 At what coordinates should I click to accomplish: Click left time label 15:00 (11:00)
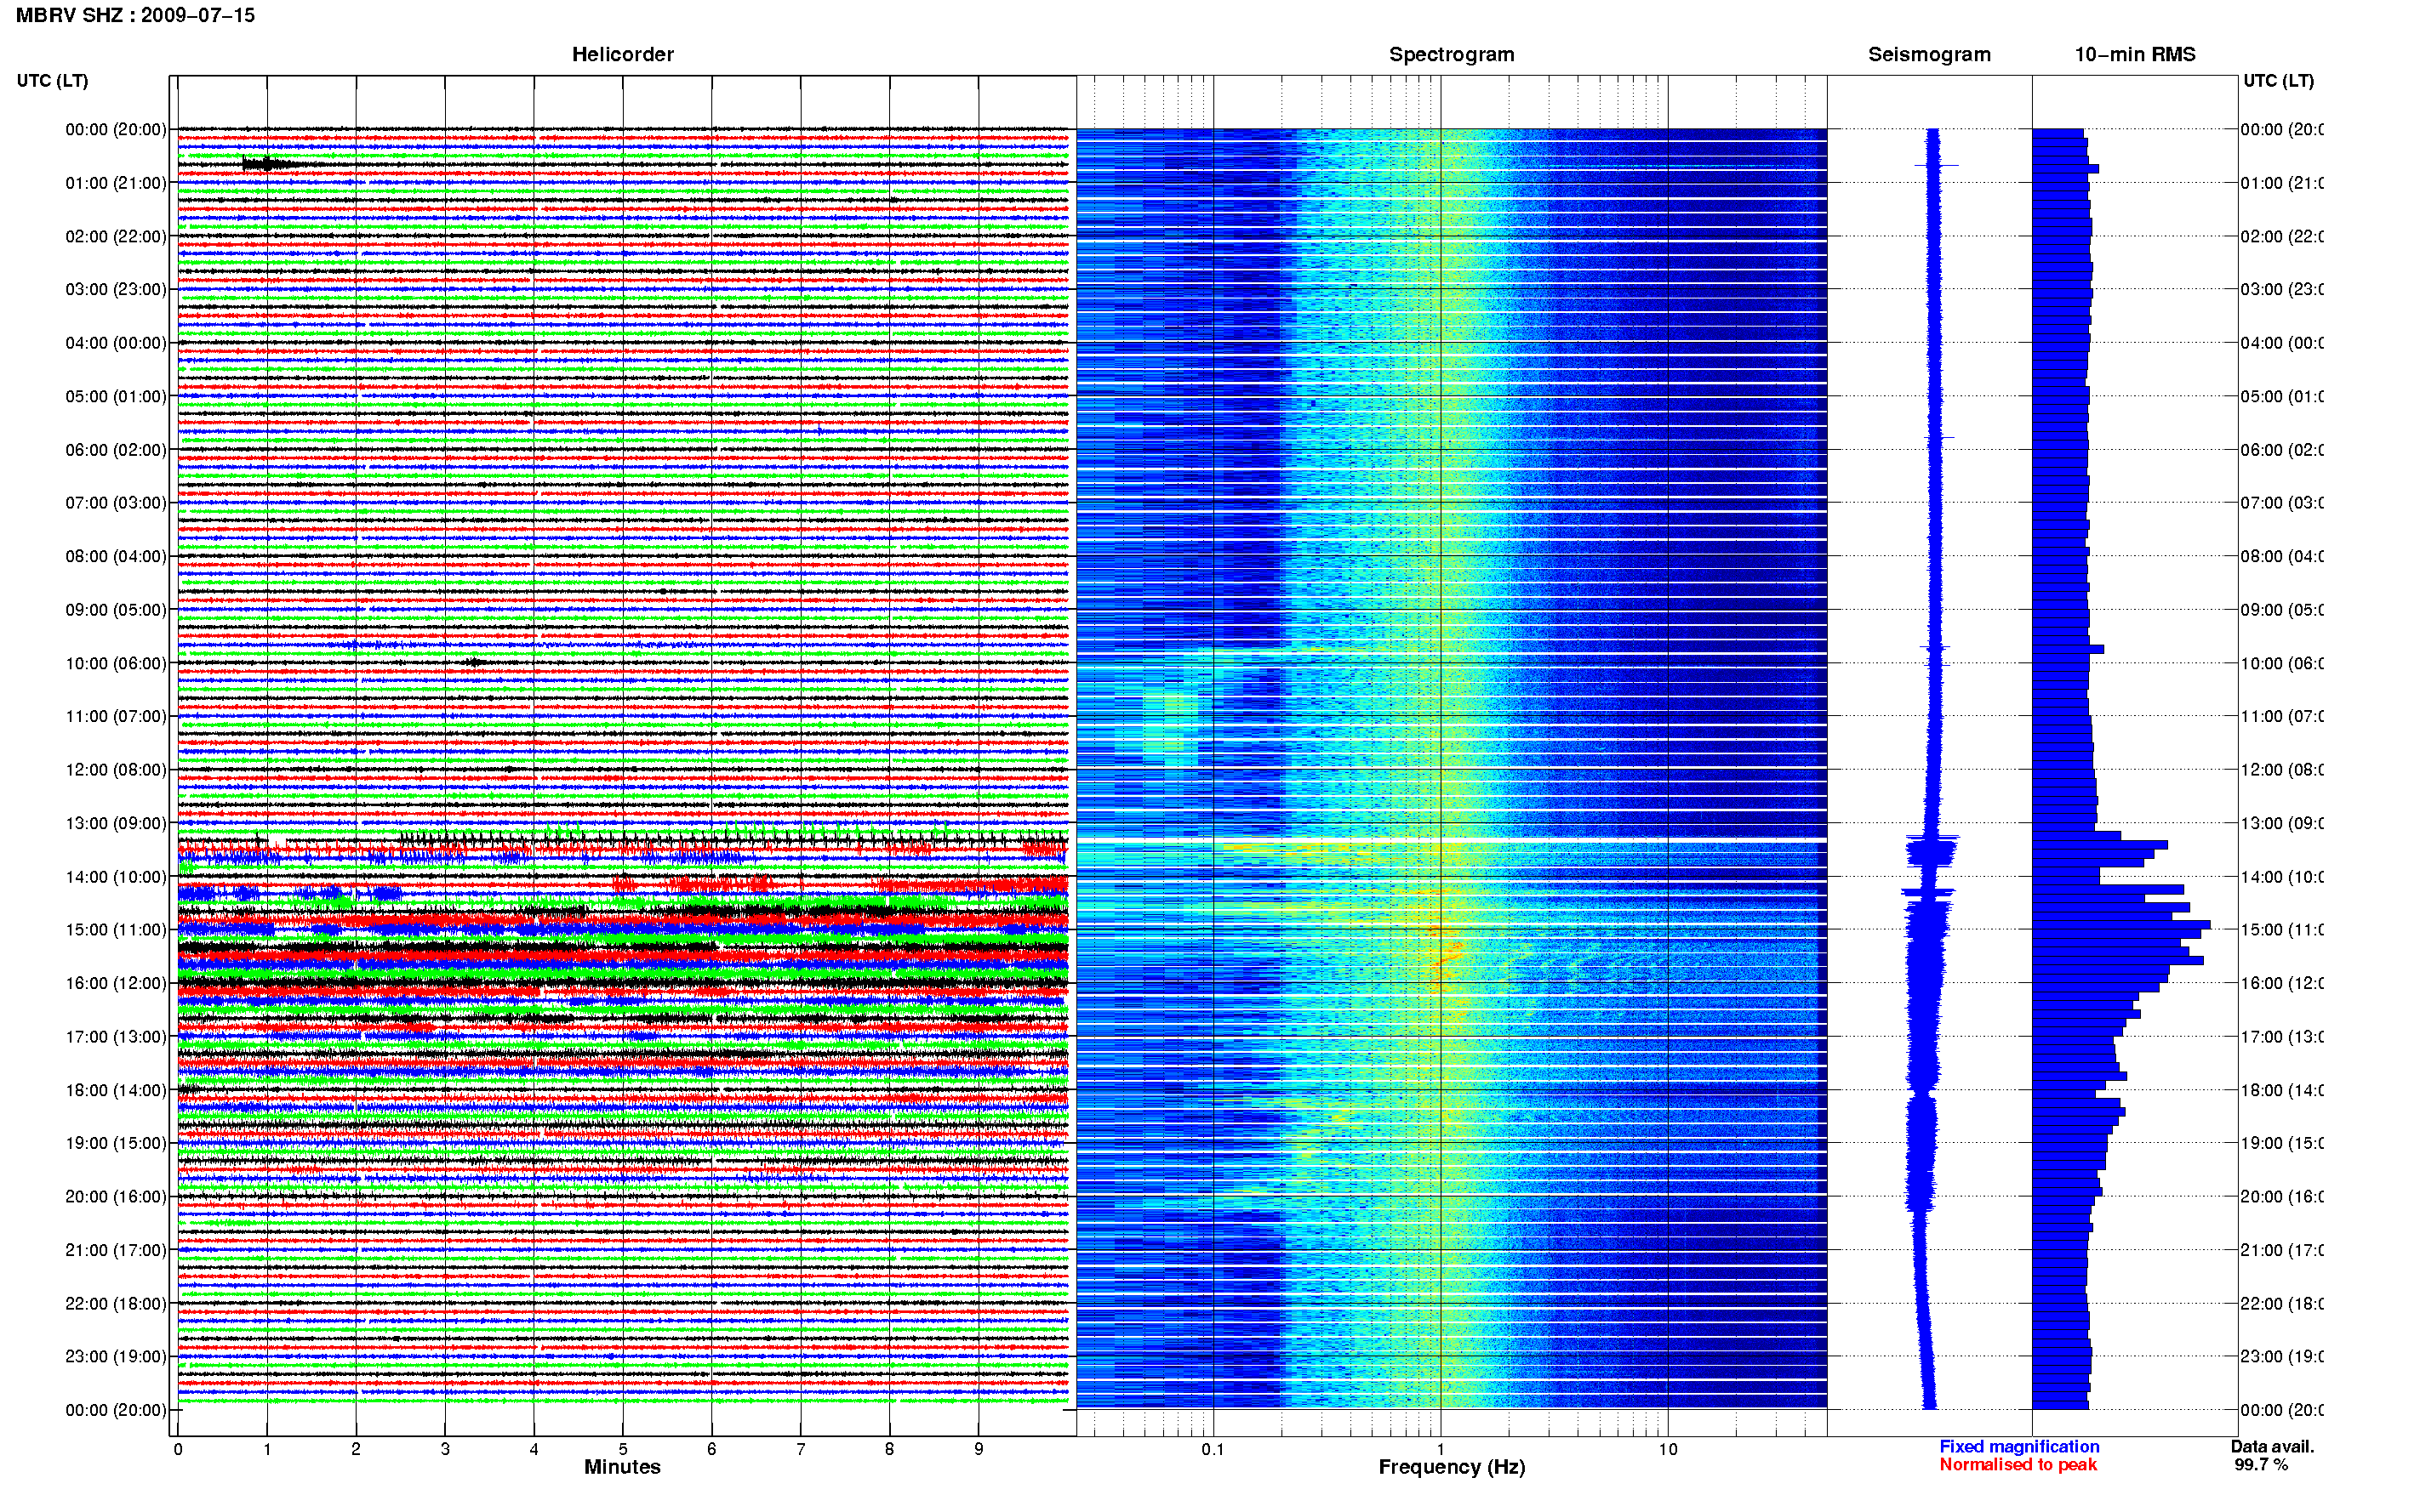(116, 929)
